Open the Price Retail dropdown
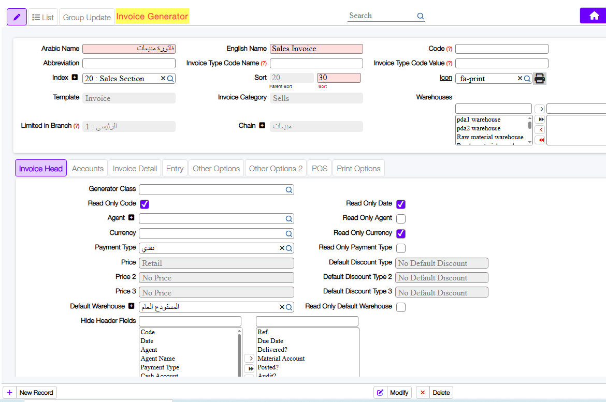The height and width of the screenshot is (402, 606). pos(217,263)
